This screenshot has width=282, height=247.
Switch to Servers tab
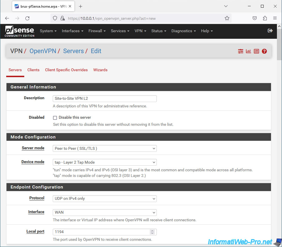tap(15, 70)
